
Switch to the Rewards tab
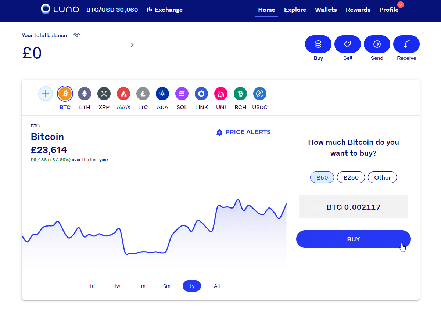(x=358, y=10)
